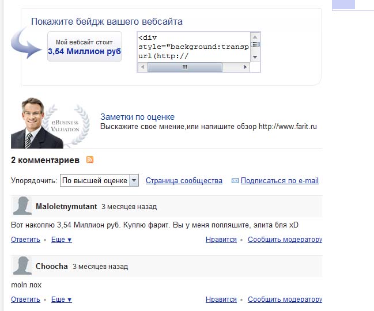Click the horizontal scrollbar thumb in code box
The width and height of the screenshot is (374, 311).
coord(185,67)
